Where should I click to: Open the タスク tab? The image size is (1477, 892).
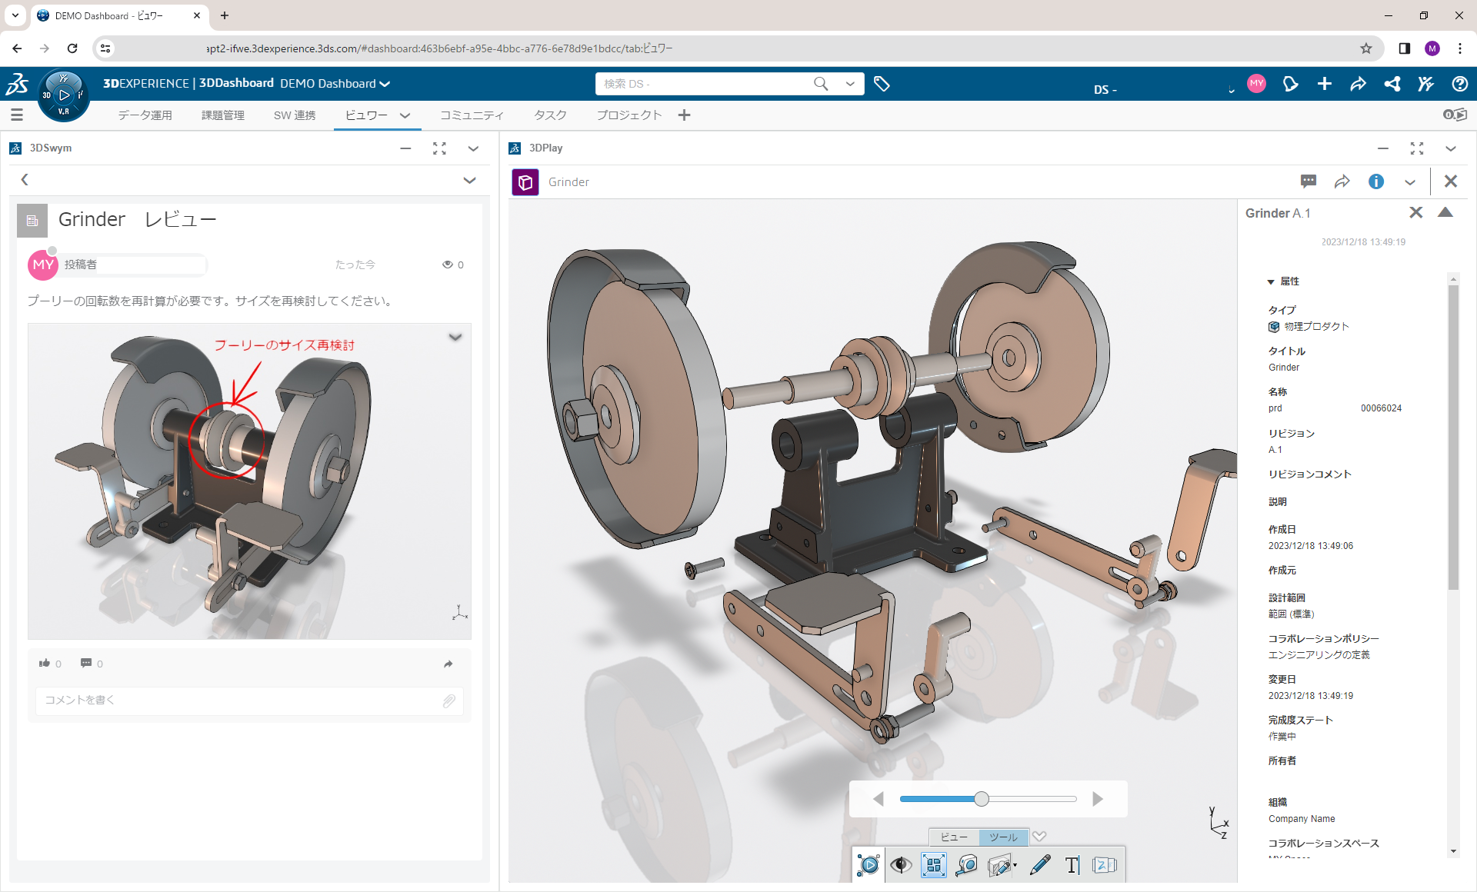[x=550, y=115]
